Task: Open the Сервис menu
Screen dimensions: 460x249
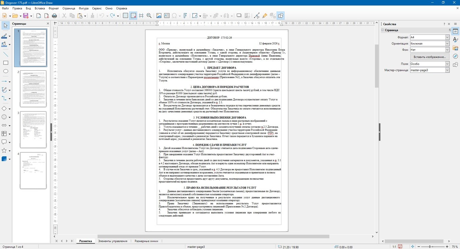Action: tap(97, 8)
